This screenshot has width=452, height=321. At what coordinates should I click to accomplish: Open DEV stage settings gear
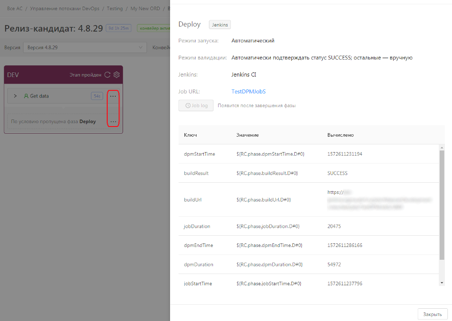click(x=116, y=75)
